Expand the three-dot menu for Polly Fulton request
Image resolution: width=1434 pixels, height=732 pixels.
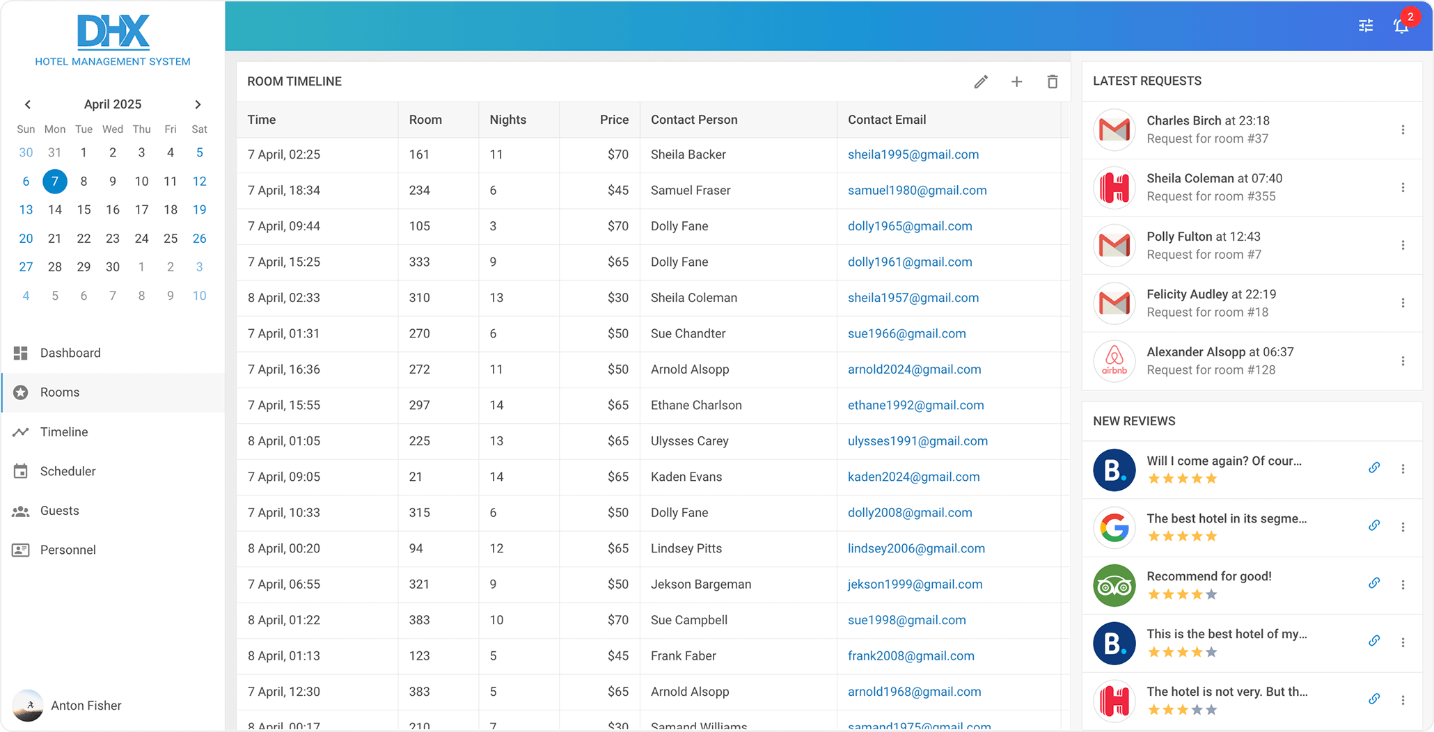[x=1403, y=246]
